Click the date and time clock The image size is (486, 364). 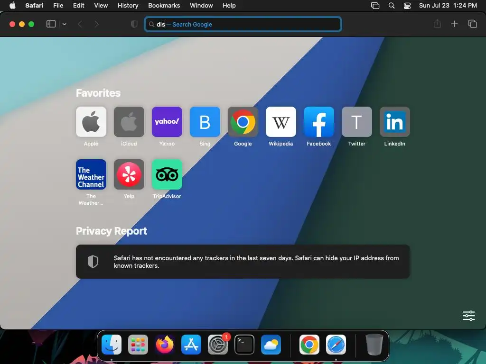point(448,5)
